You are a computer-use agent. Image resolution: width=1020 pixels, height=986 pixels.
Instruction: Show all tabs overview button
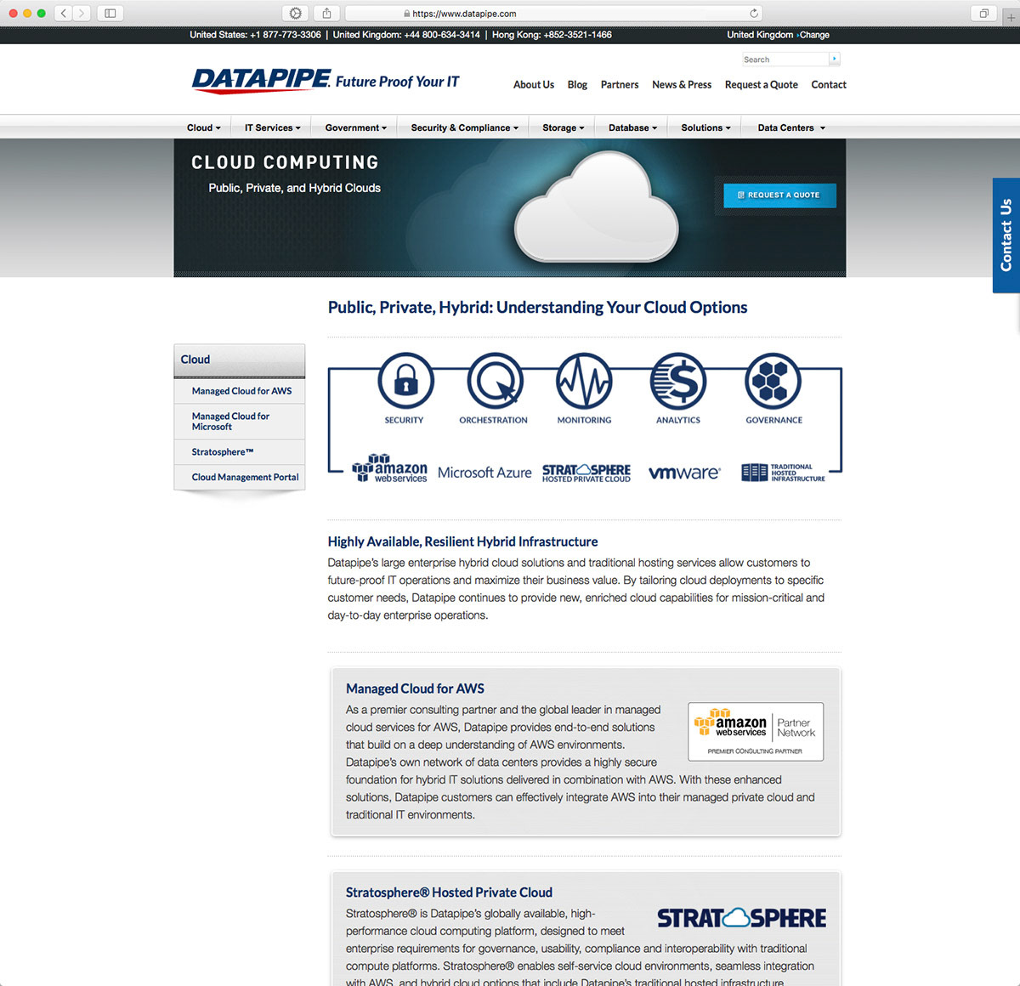[983, 14]
